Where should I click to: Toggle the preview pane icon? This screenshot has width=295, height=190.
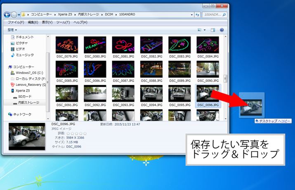click(x=213, y=30)
